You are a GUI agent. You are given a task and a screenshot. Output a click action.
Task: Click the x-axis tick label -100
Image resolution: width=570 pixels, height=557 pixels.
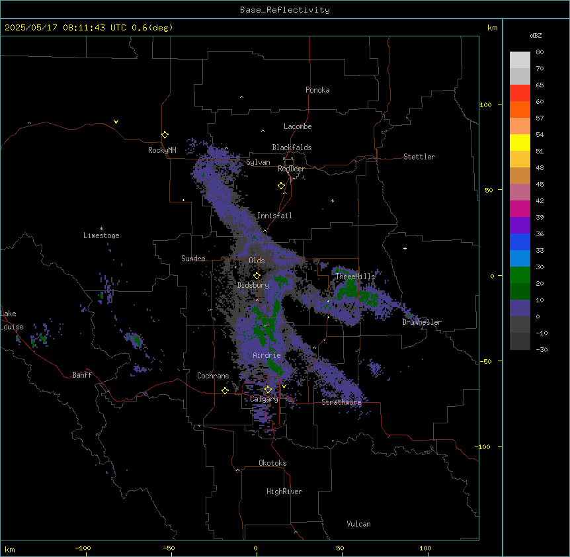click(x=83, y=548)
